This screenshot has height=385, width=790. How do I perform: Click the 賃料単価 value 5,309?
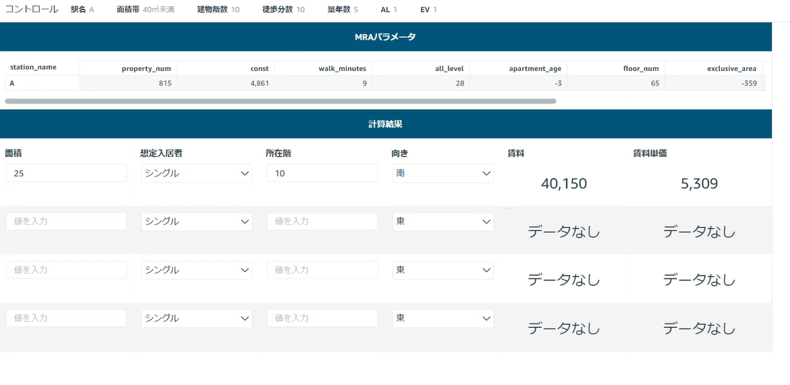pos(699,183)
